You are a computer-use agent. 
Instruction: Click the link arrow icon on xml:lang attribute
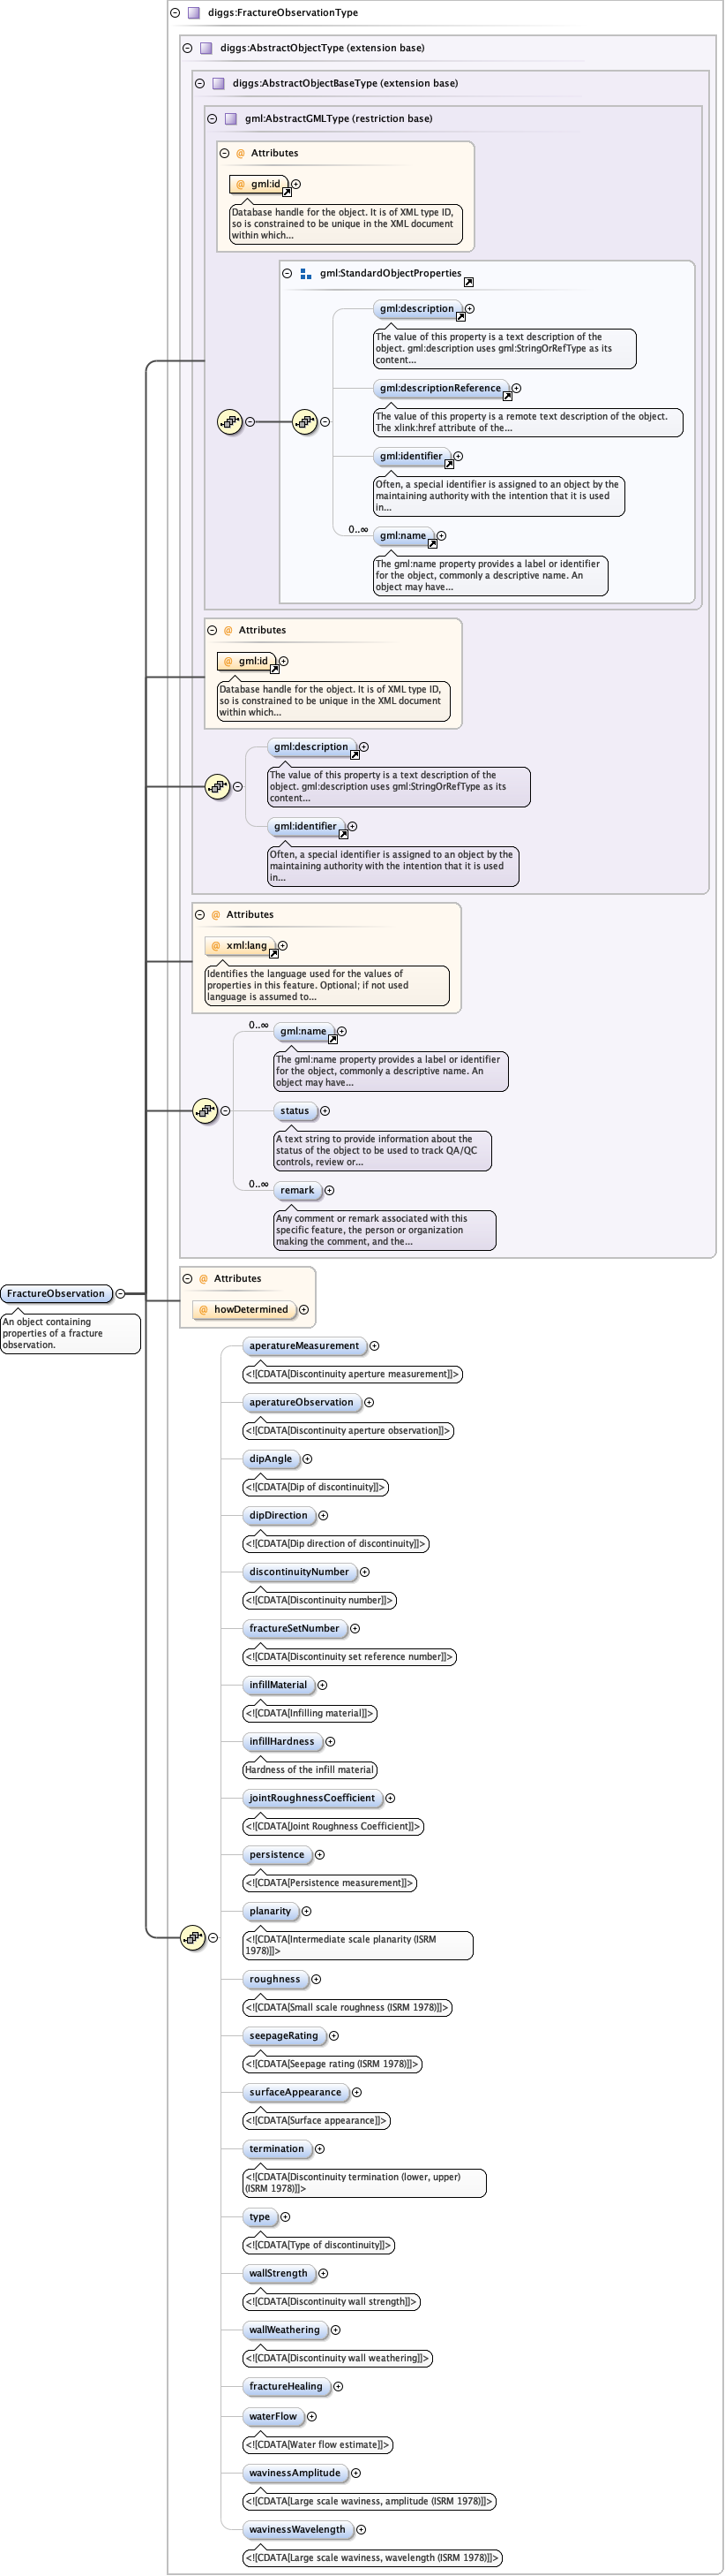[273, 953]
